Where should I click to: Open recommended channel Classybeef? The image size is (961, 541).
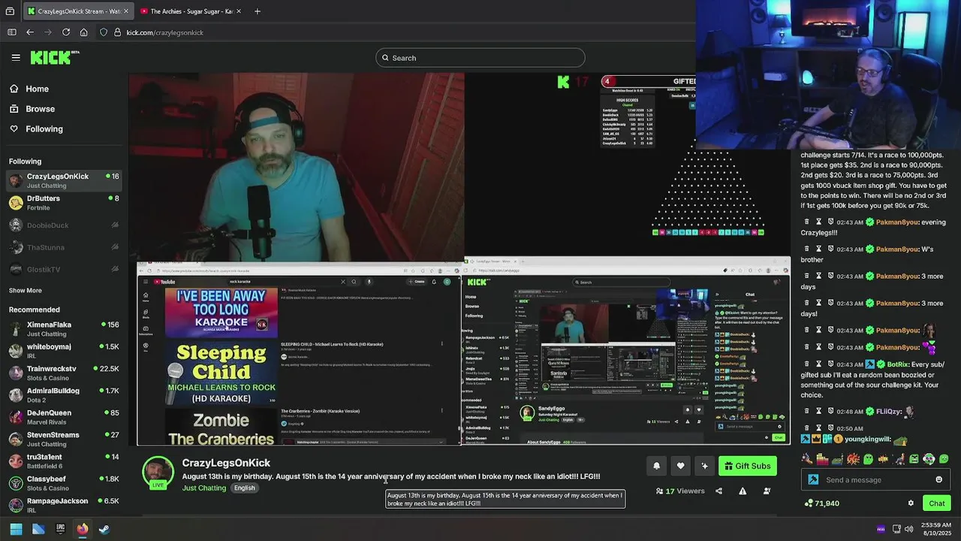[x=65, y=483]
